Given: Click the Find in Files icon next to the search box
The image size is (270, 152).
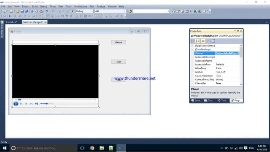Looking at the screenshot, I should pos(130,11).
